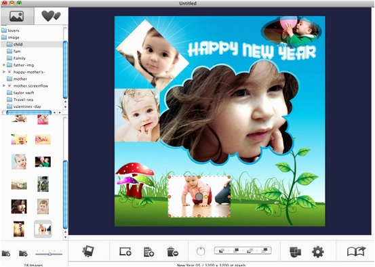
Task: Open the photos tab with picture icon
Action: [17, 16]
